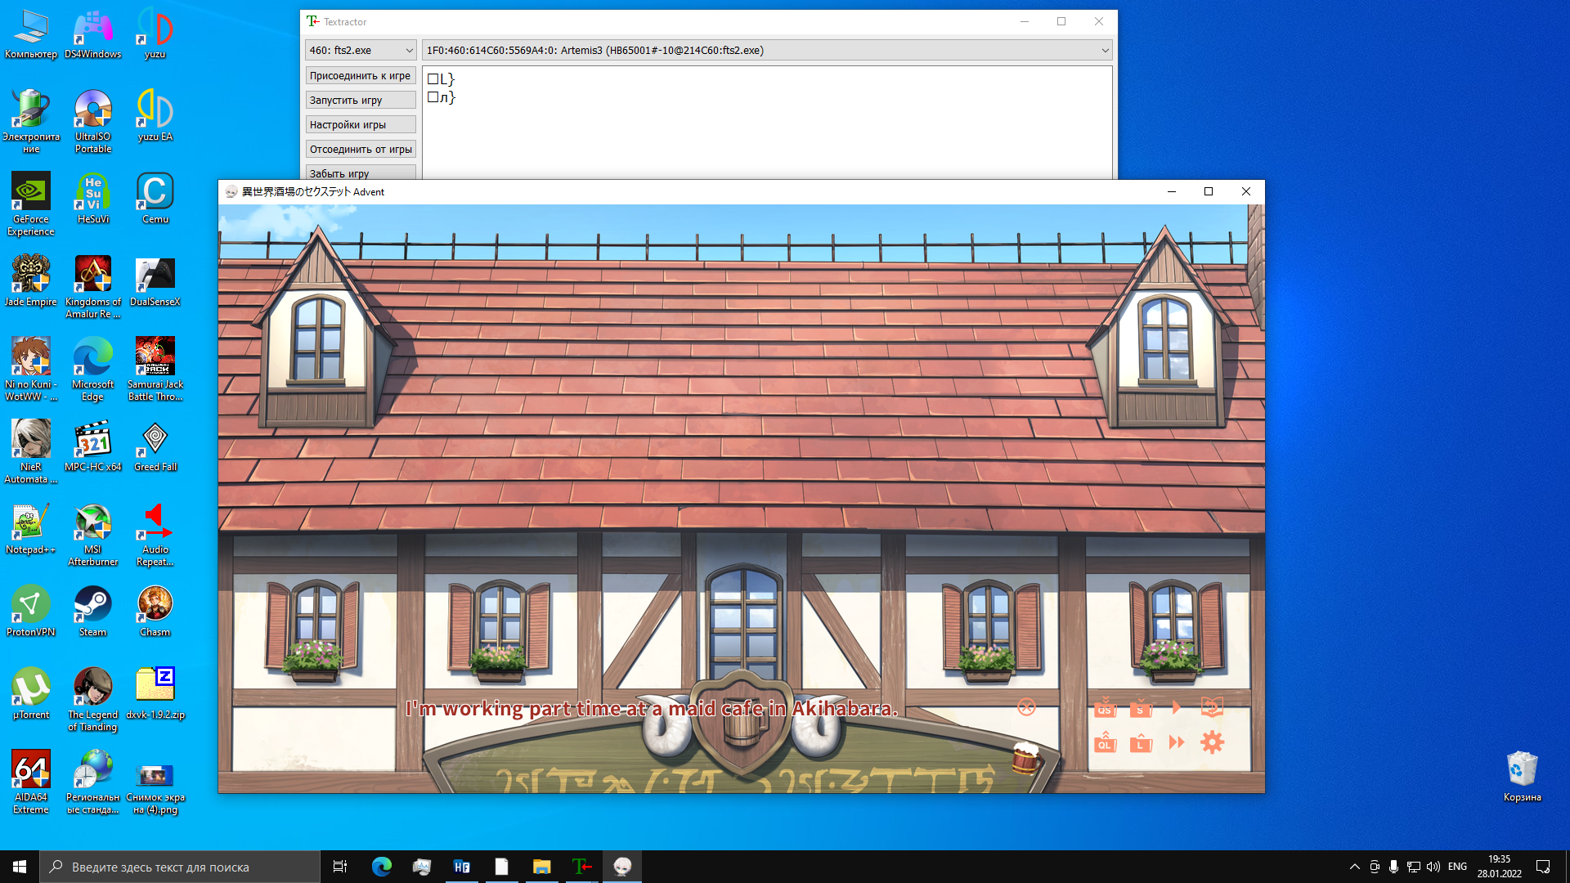Start auto-play with the single arrow icon
The image size is (1570, 883).
coord(1177,707)
